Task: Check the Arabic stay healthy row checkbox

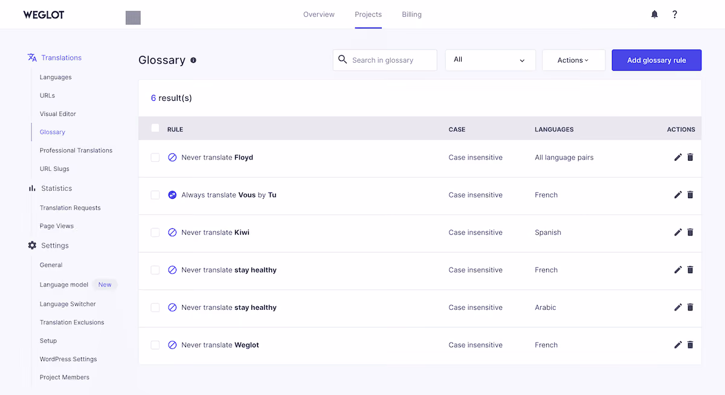Action: tap(155, 307)
